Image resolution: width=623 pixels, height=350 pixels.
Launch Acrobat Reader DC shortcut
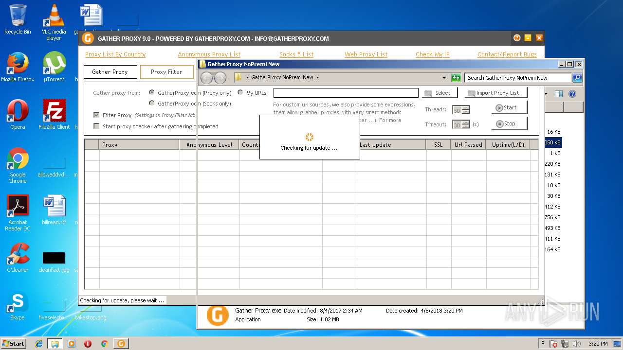(18, 213)
